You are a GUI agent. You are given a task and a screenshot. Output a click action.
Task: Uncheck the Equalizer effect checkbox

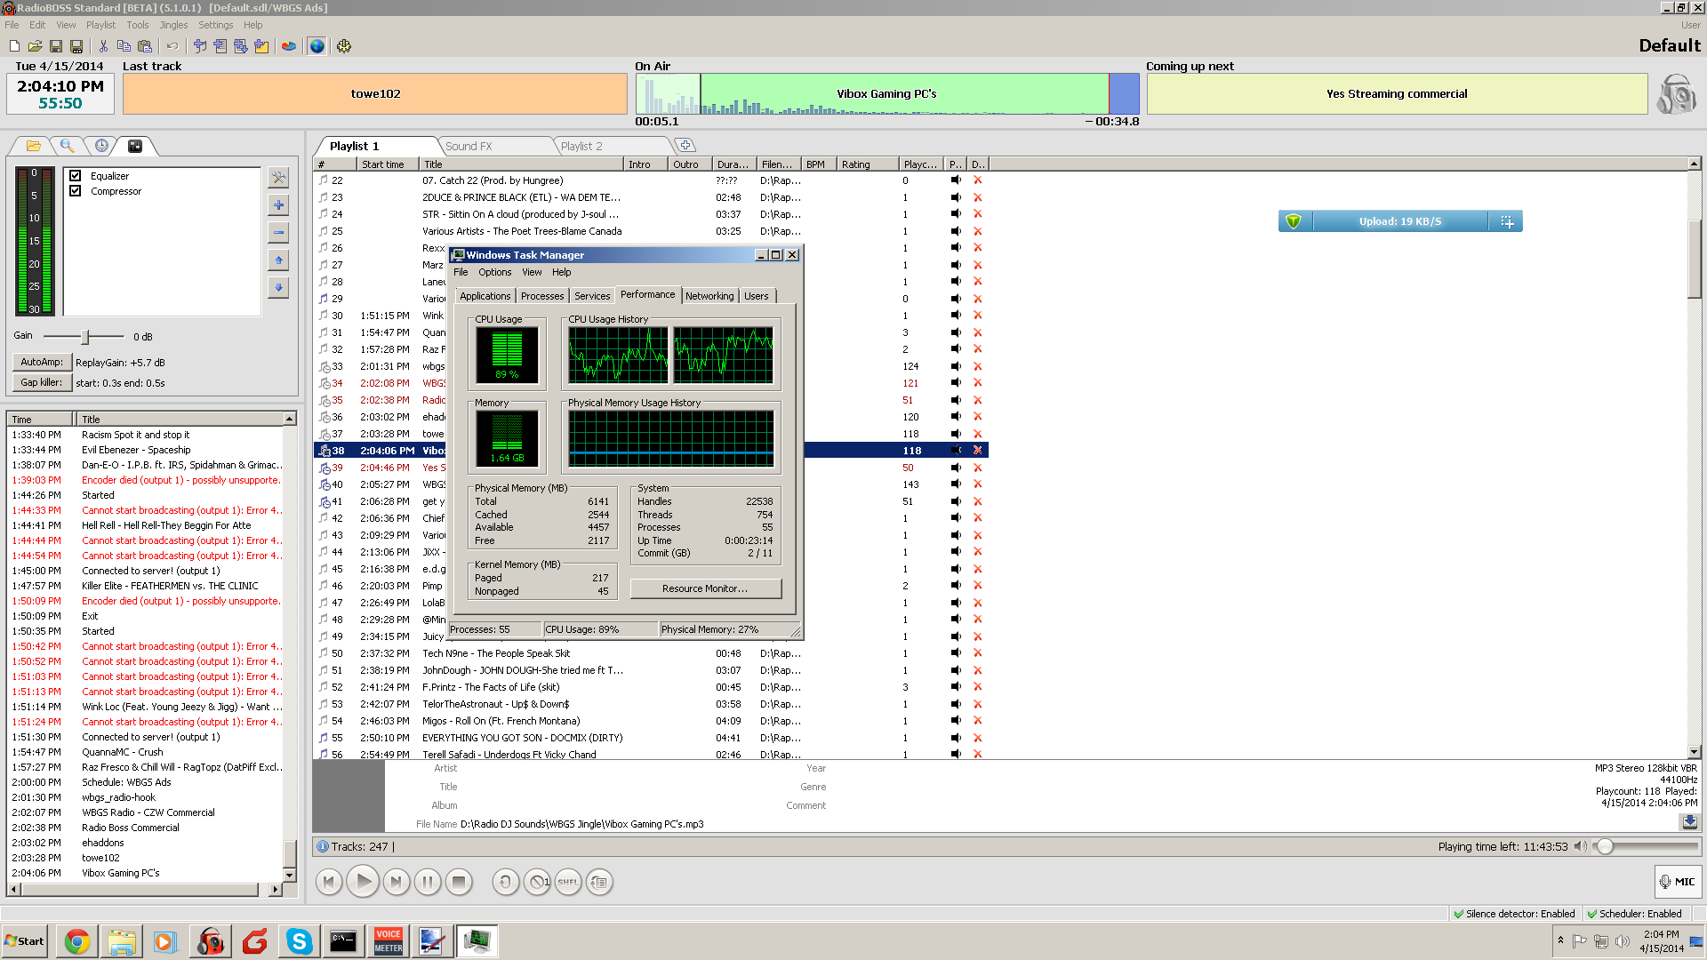pyautogui.click(x=76, y=176)
